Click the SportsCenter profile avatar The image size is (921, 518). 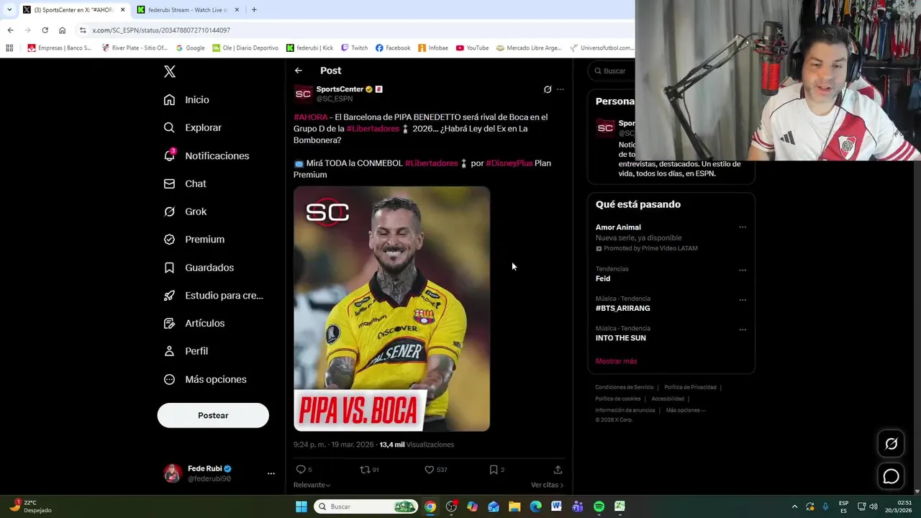pyautogui.click(x=303, y=94)
